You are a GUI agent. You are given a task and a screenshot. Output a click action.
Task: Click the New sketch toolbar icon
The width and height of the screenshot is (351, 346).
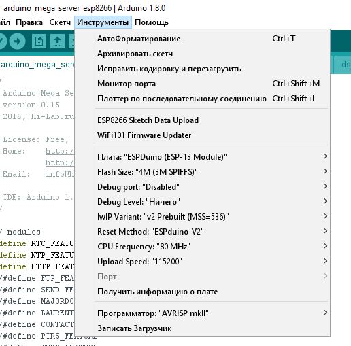point(39,41)
